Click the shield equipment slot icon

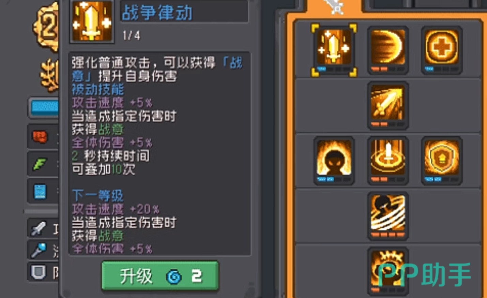38,272
